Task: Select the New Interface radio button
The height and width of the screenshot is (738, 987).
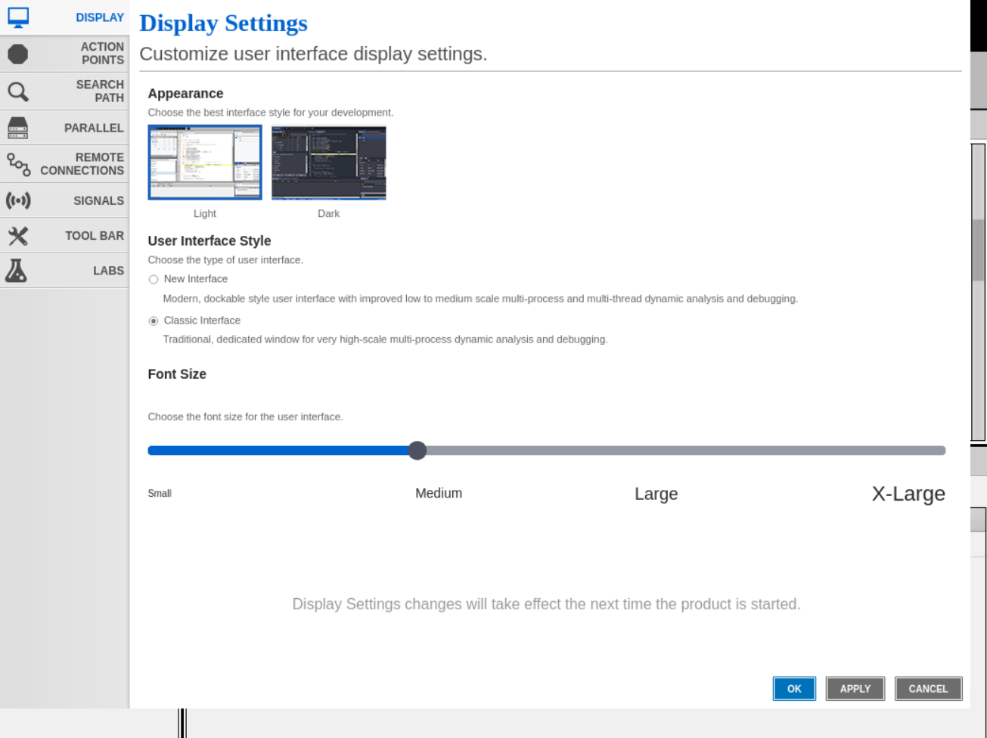Action: coord(154,280)
